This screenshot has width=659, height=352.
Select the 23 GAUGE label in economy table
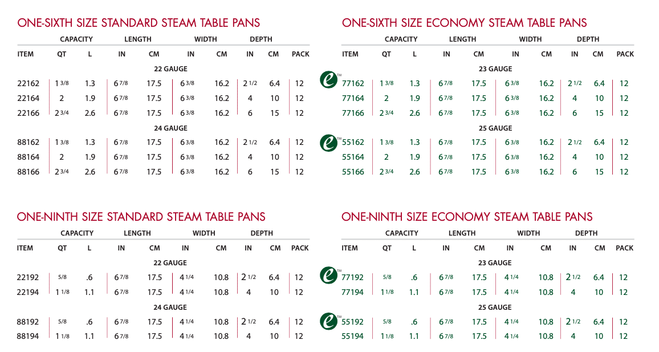(494, 68)
